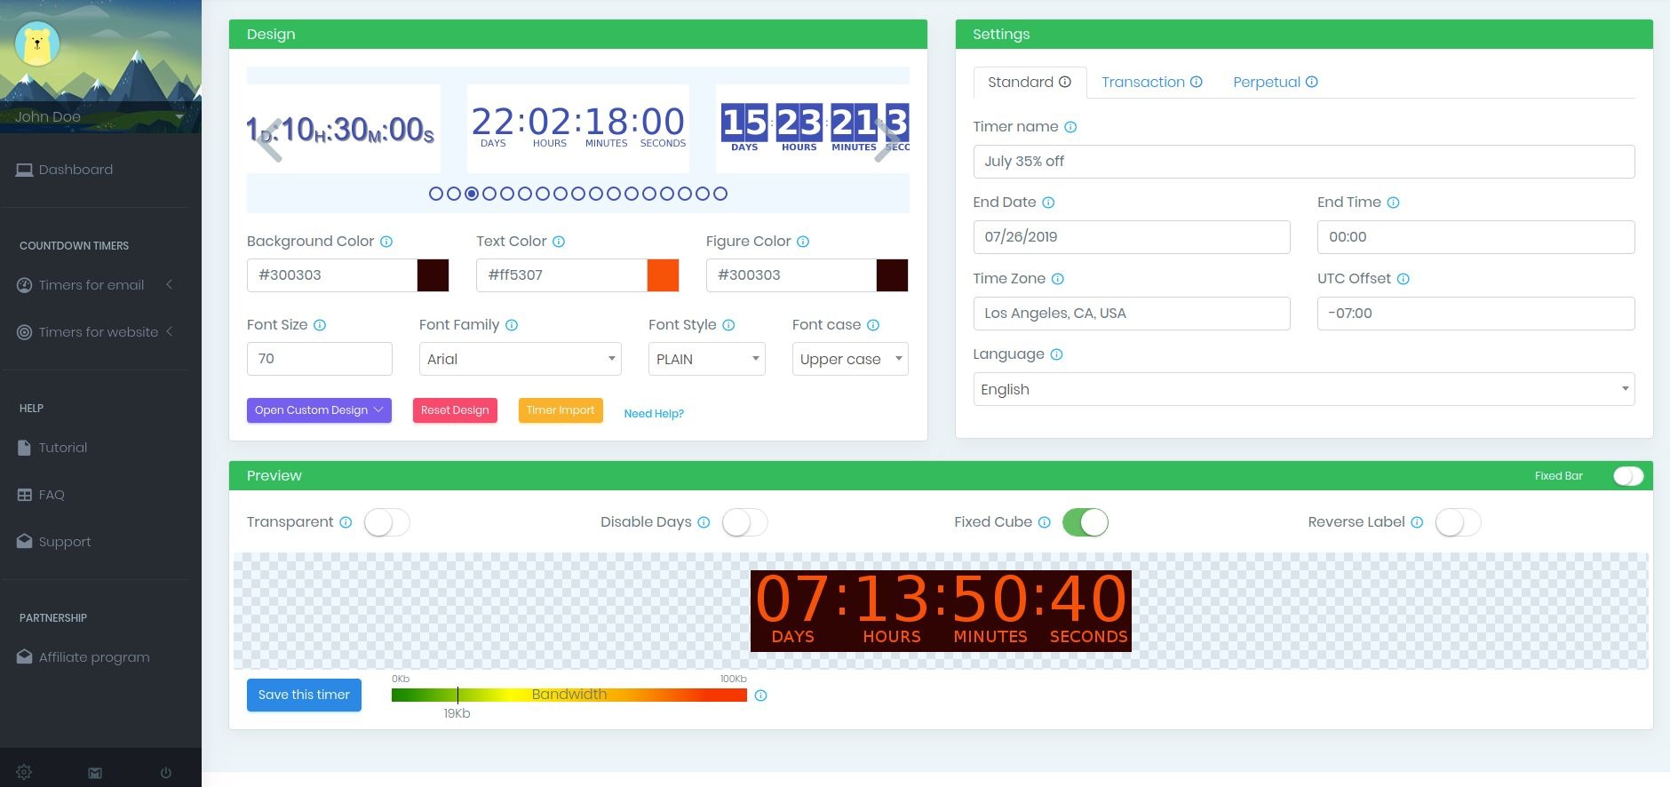
Task: Click info icon next to Font case
Action: 873,325
